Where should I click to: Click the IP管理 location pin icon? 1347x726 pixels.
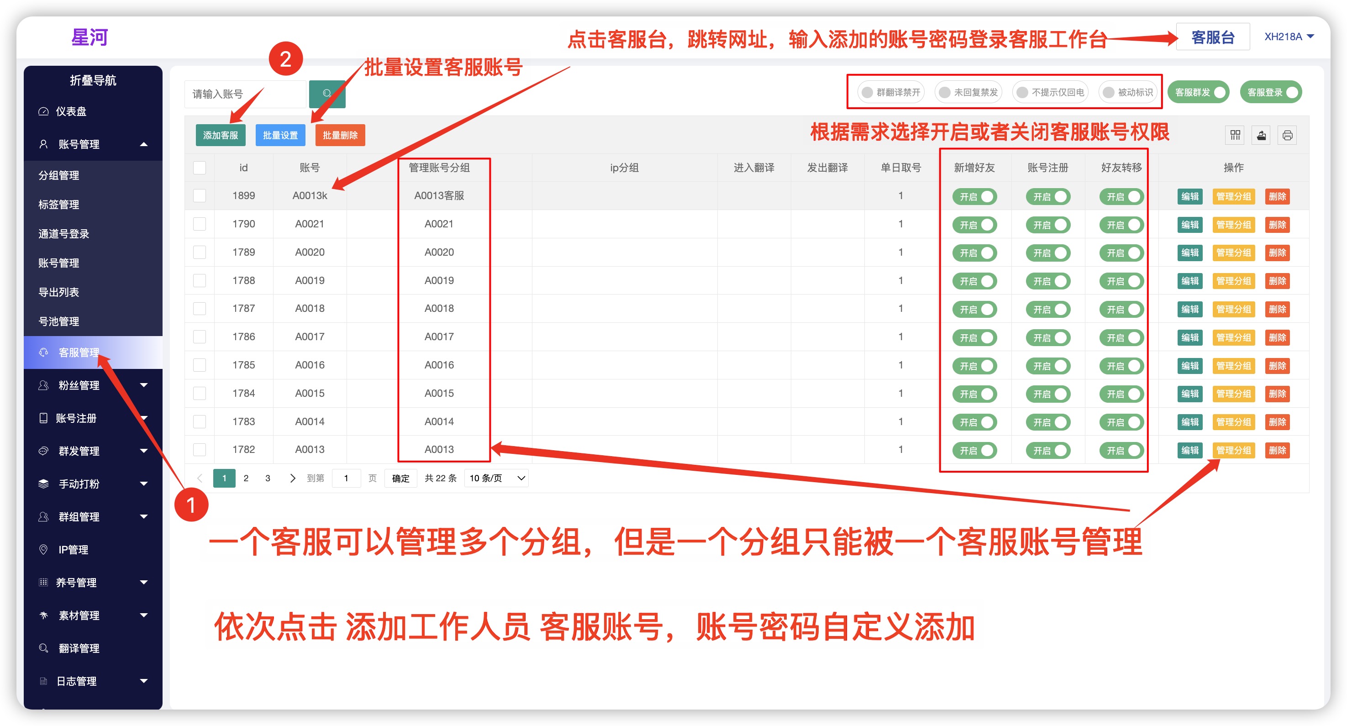click(x=44, y=549)
